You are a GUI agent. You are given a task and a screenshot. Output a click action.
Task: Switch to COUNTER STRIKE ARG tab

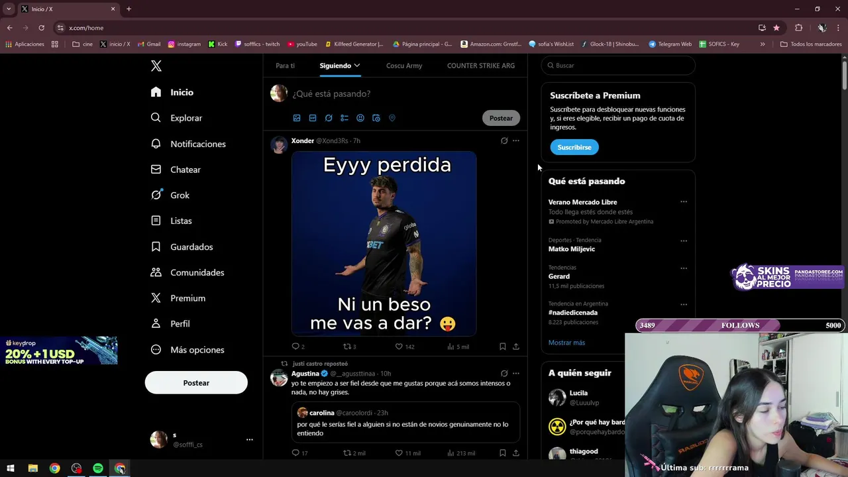tap(481, 66)
